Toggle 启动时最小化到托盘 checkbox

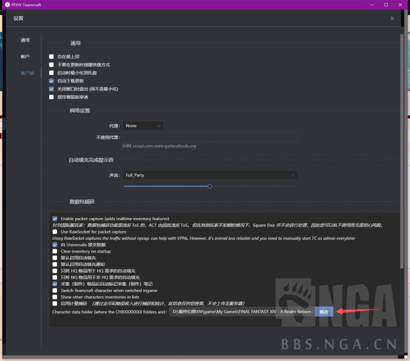pos(51,73)
